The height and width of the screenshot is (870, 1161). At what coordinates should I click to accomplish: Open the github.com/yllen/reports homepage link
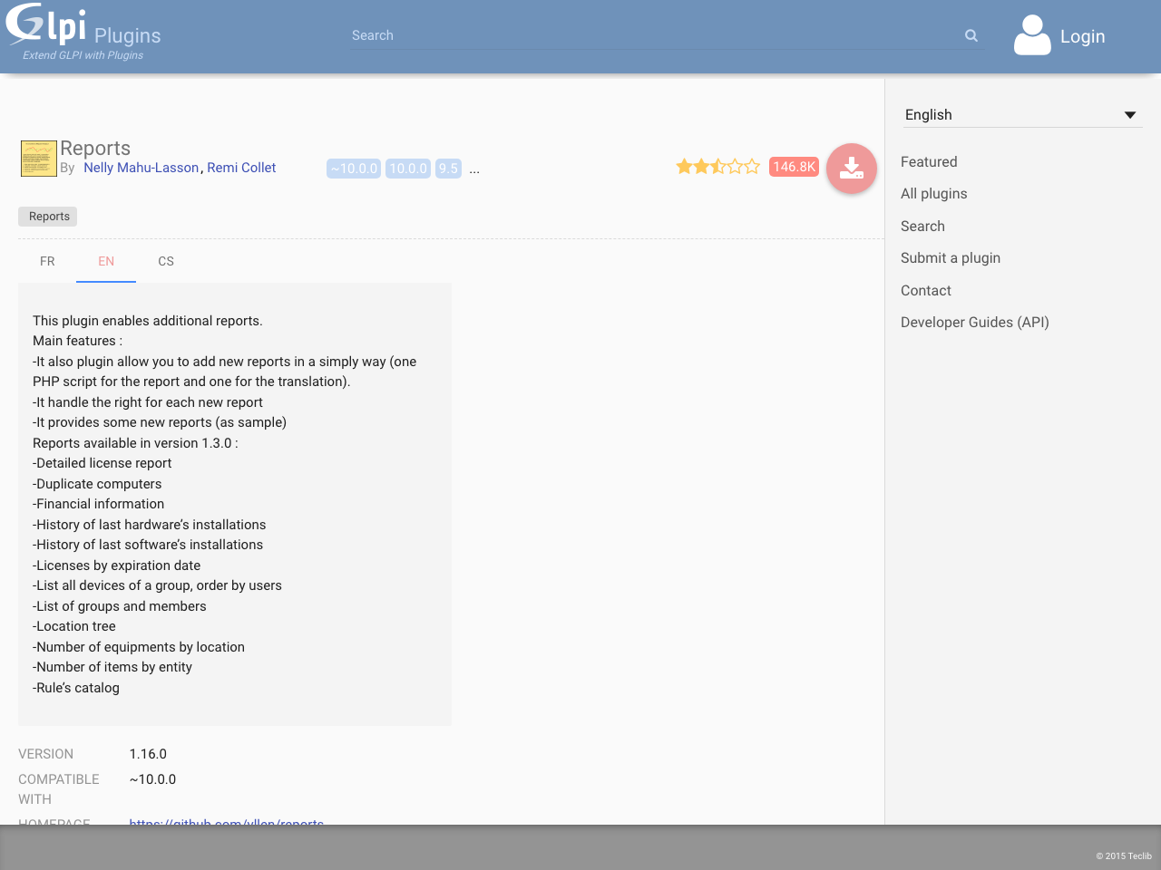pyautogui.click(x=226, y=823)
